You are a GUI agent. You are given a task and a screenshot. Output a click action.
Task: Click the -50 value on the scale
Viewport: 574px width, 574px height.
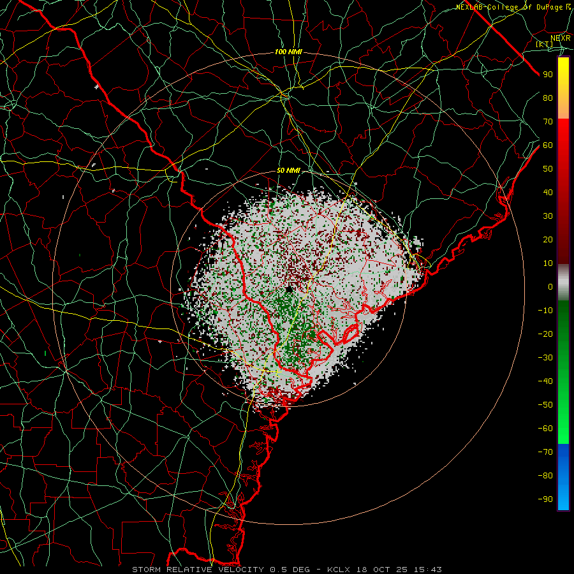point(545,405)
